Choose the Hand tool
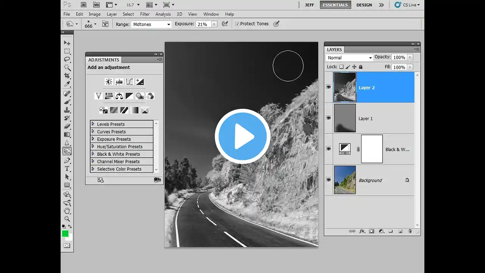485x273 pixels. [67, 210]
